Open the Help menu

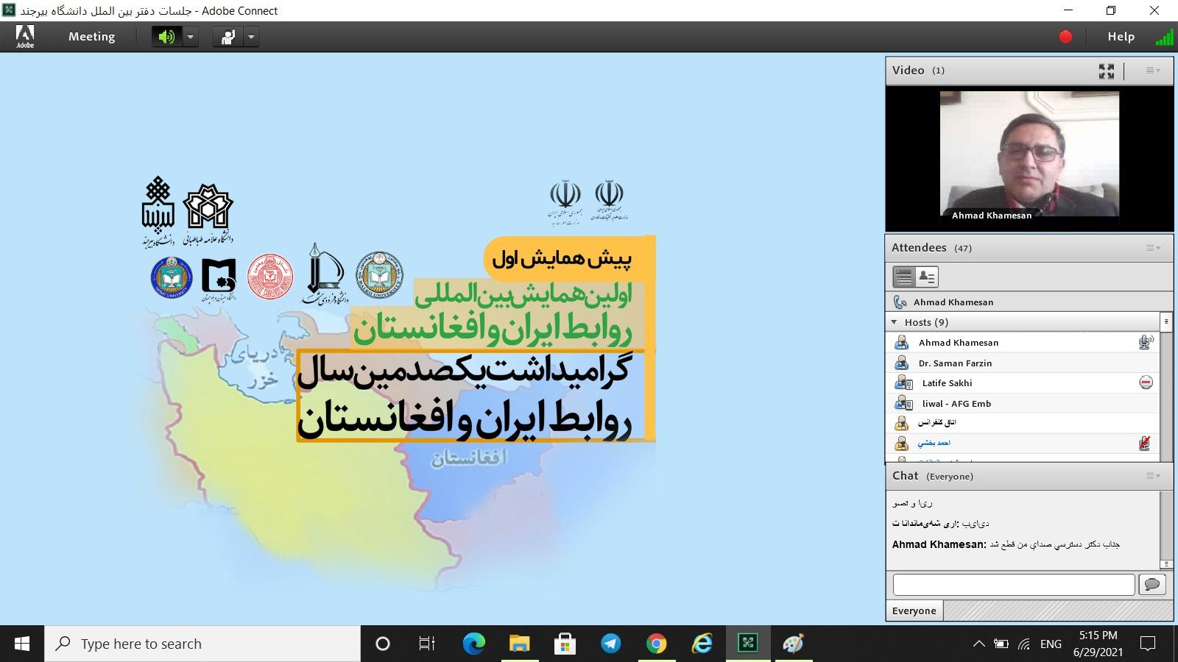click(x=1121, y=37)
